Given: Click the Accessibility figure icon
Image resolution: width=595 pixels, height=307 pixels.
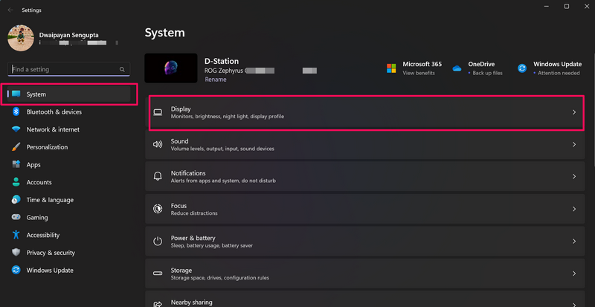Looking at the screenshot, I should pos(16,235).
